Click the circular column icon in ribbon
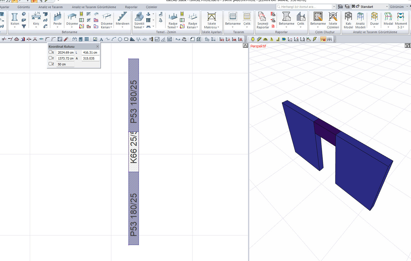 point(24,14)
